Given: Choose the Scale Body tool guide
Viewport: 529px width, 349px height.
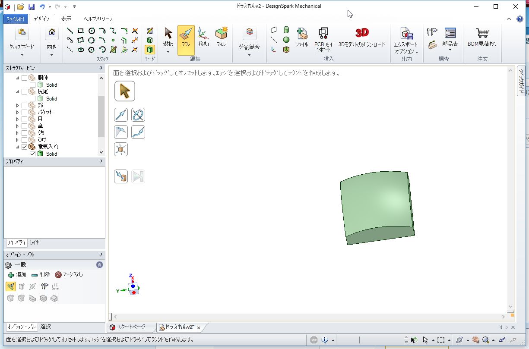Looking at the screenshot, I should point(121,149).
